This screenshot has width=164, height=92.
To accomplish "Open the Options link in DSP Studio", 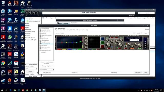I will pos(147,29).
